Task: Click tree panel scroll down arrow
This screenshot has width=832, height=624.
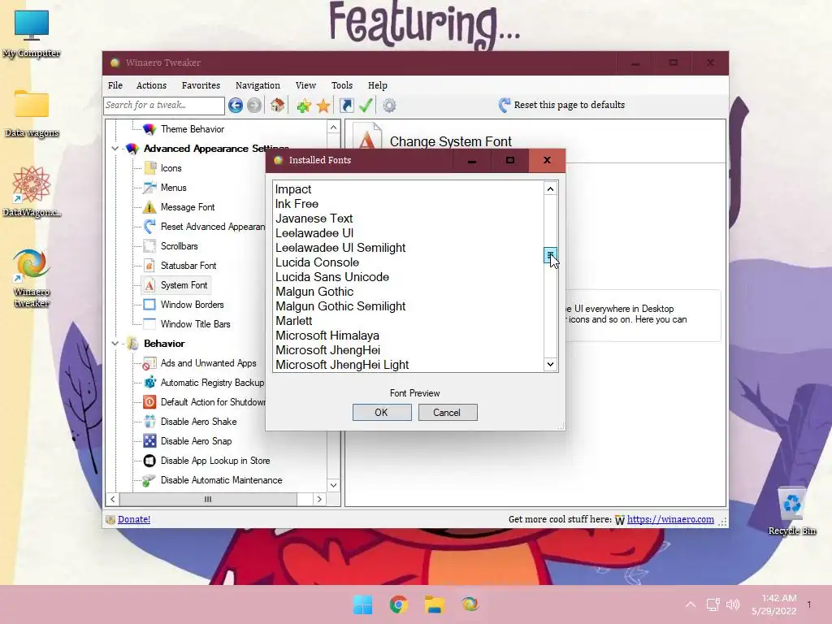Action: click(333, 486)
